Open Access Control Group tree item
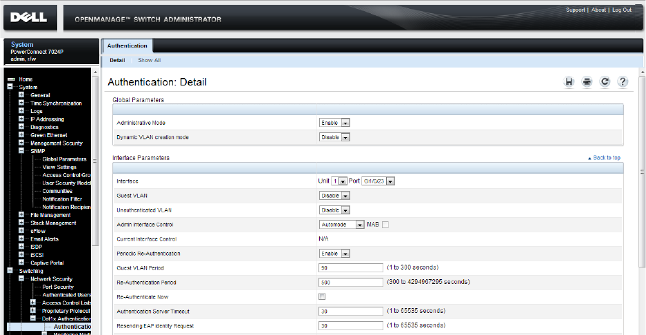This screenshot has width=646, height=335. point(66,175)
